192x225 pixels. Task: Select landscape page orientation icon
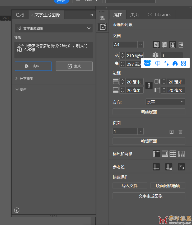pos(181,45)
